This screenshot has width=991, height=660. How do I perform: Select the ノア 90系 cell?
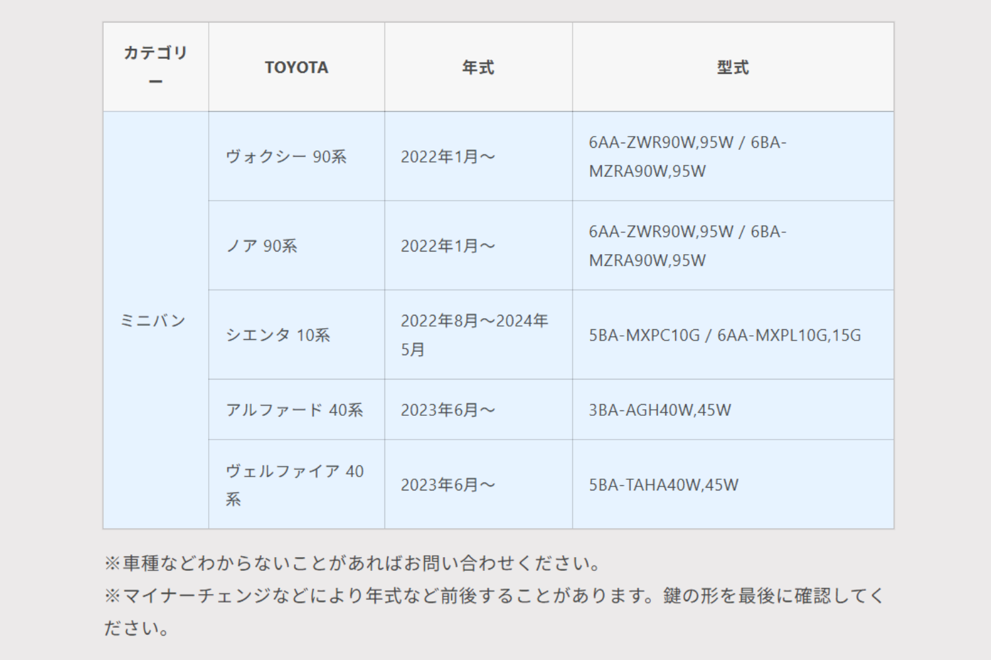point(297,246)
